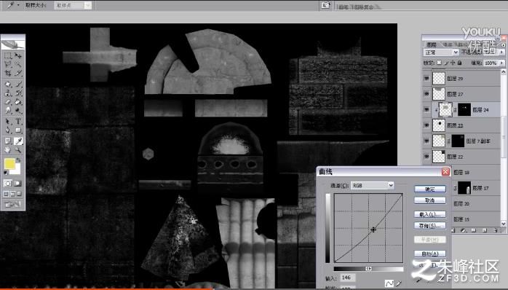Toggle visibility of layer 图层 23
The image size is (508, 290).
(426, 125)
